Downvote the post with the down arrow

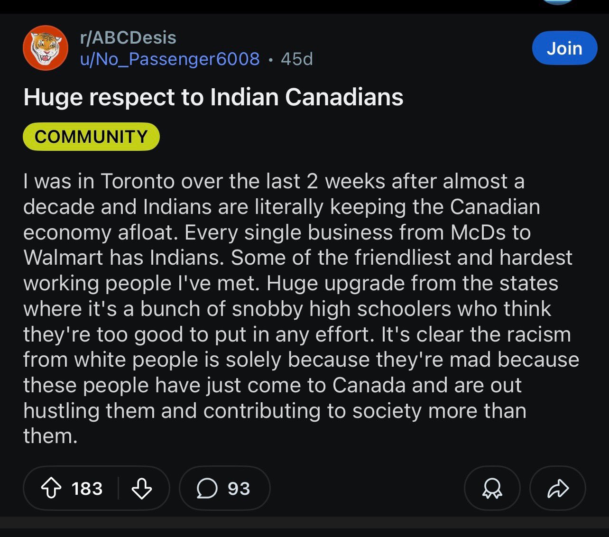pyautogui.click(x=141, y=488)
